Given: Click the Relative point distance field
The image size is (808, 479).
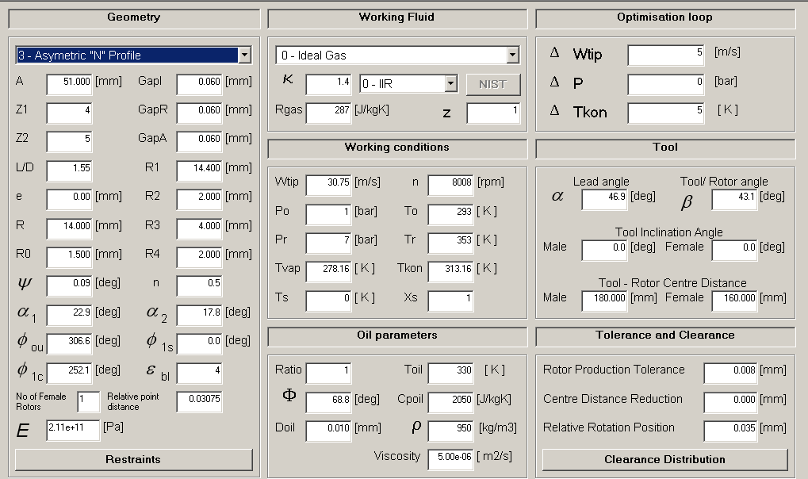Looking at the screenshot, I should [200, 401].
